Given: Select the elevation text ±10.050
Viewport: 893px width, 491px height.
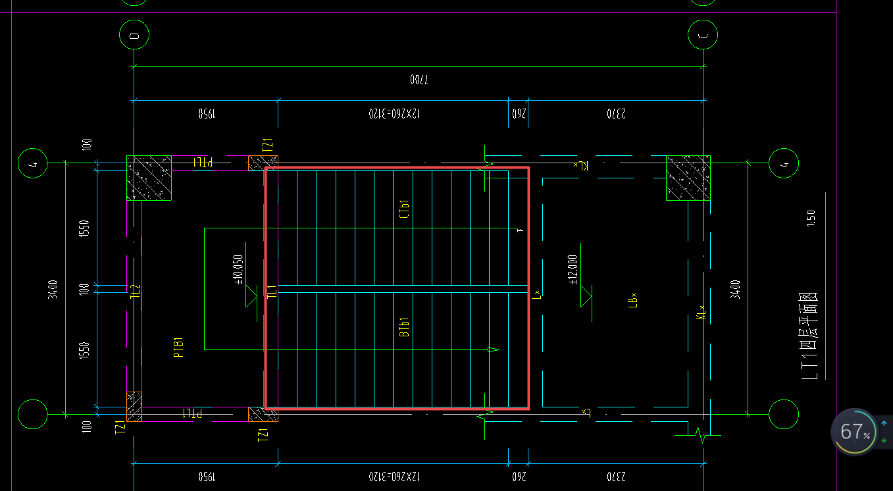Looking at the screenshot, I should [x=239, y=269].
